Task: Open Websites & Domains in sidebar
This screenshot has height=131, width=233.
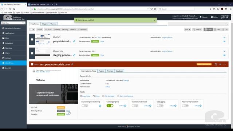Action: pyautogui.click(x=13, y=28)
